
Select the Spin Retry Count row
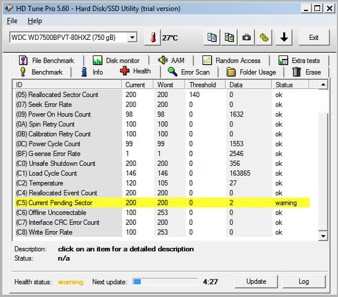coord(163,124)
